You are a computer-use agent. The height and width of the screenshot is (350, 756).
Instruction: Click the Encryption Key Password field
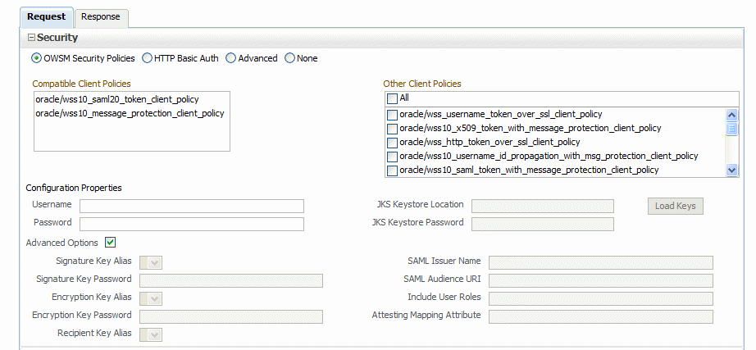(x=231, y=316)
